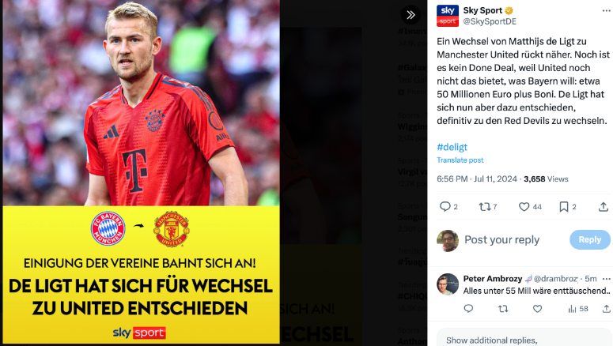Open the De Ligt transfer image
This screenshot has height=346, width=613.
[x=141, y=172]
